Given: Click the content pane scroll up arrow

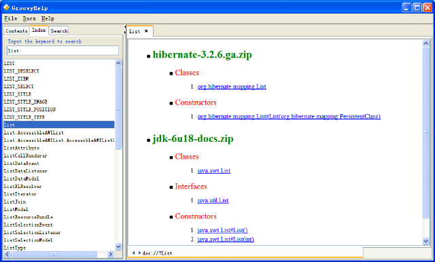Looking at the screenshot, I should click(x=426, y=43).
